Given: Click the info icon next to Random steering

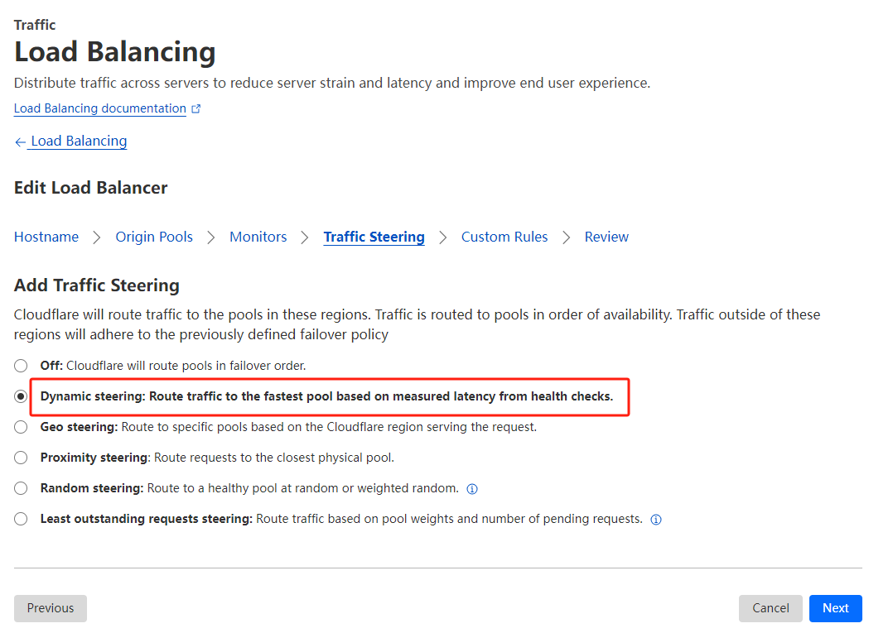Looking at the screenshot, I should [x=472, y=489].
